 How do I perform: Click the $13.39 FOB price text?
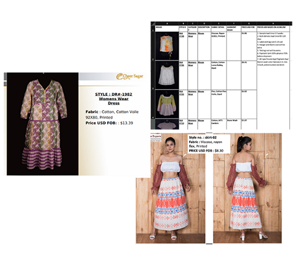click(x=127, y=123)
